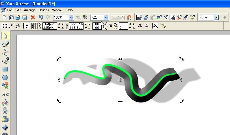This screenshot has height=135, width=230.
Task: Open the 3x3 transform origin grid
Action: coord(35,26)
